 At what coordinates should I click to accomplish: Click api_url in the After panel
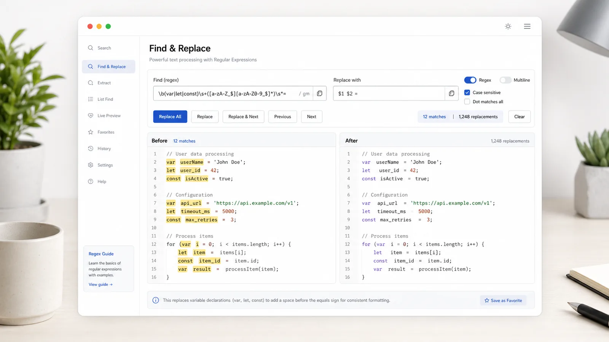(x=387, y=203)
